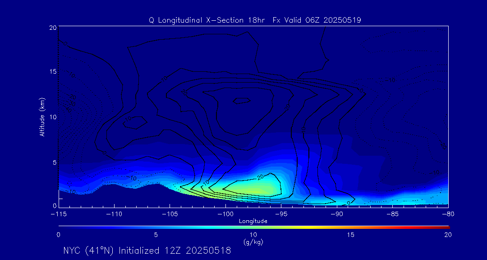
Task: Click the -110 longitude tick label
Action: click(114, 214)
